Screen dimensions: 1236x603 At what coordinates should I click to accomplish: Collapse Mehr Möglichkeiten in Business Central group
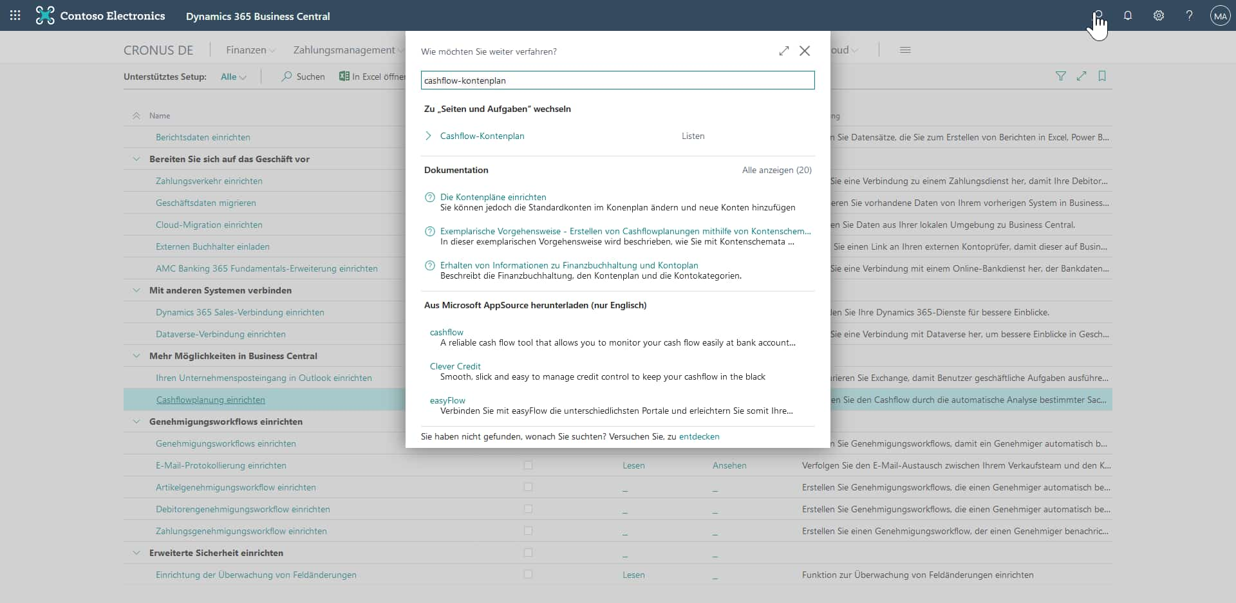pos(136,356)
